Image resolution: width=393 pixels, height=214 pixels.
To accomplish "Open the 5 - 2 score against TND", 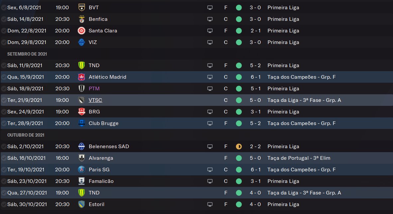I will point(255,65).
